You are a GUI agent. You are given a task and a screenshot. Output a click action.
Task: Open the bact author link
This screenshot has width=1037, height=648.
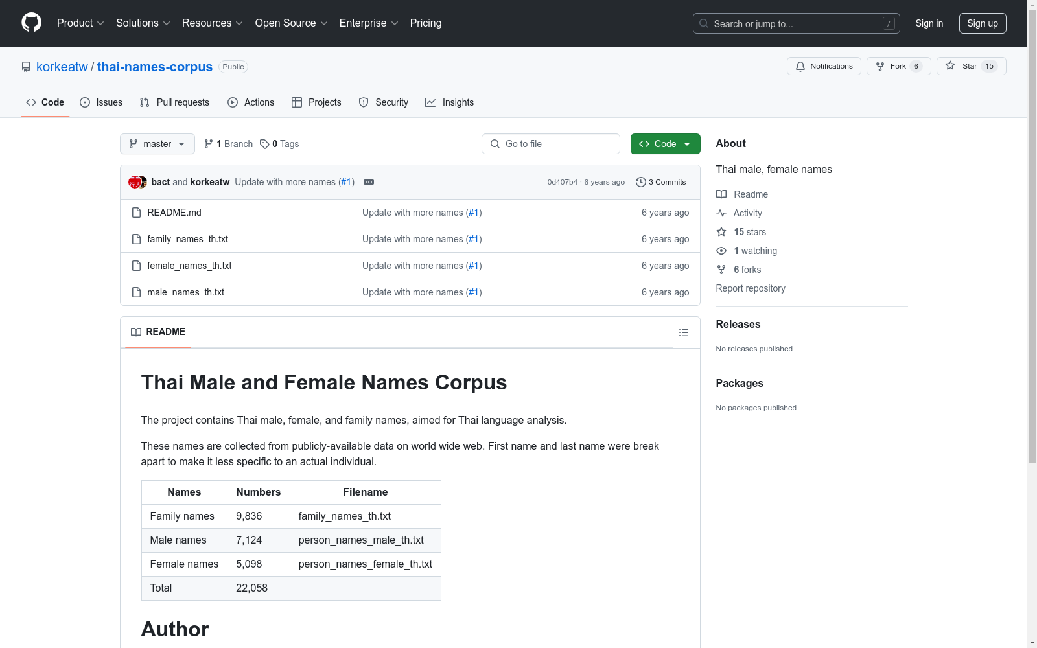[161, 182]
